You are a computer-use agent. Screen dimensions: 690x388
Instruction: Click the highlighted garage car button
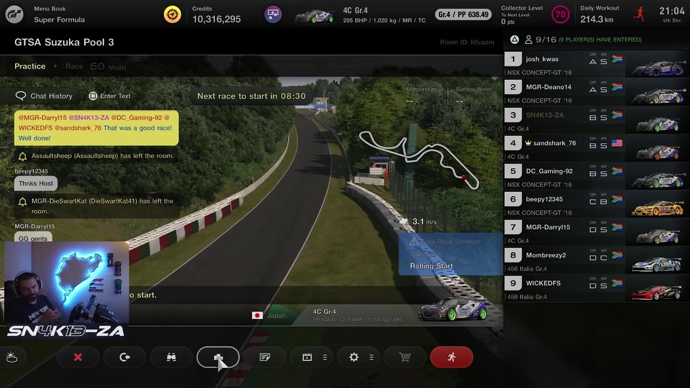[x=218, y=357]
